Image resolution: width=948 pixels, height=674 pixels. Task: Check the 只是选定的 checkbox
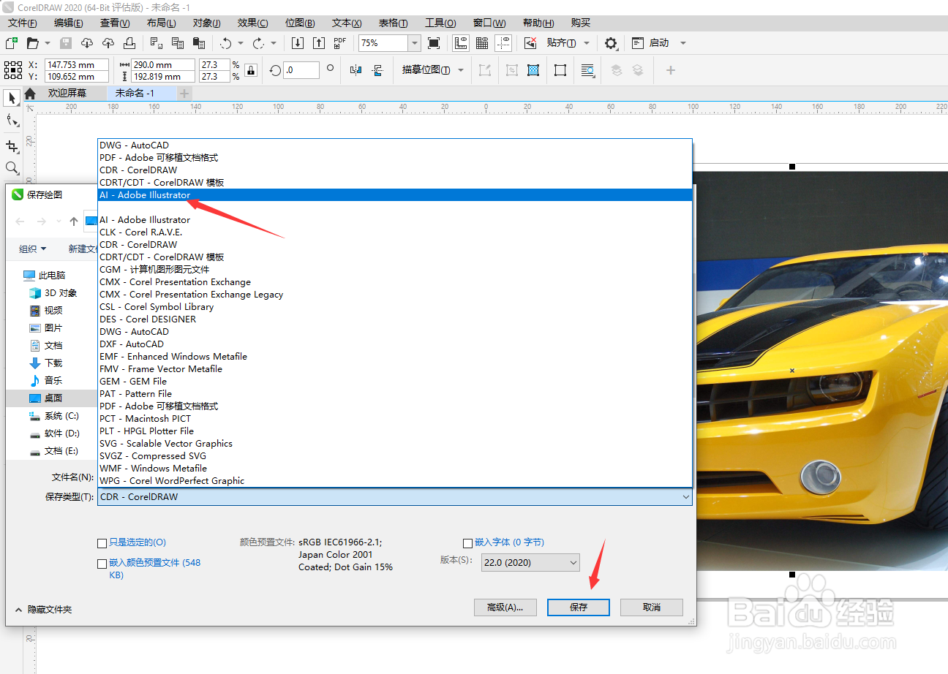(x=102, y=543)
